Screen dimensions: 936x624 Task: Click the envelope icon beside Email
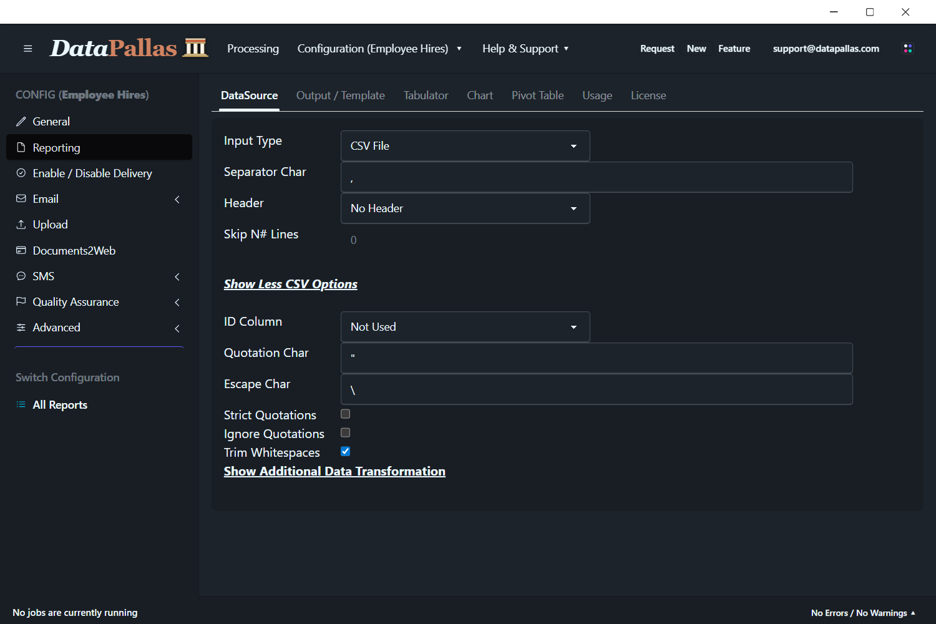point(21,198)
